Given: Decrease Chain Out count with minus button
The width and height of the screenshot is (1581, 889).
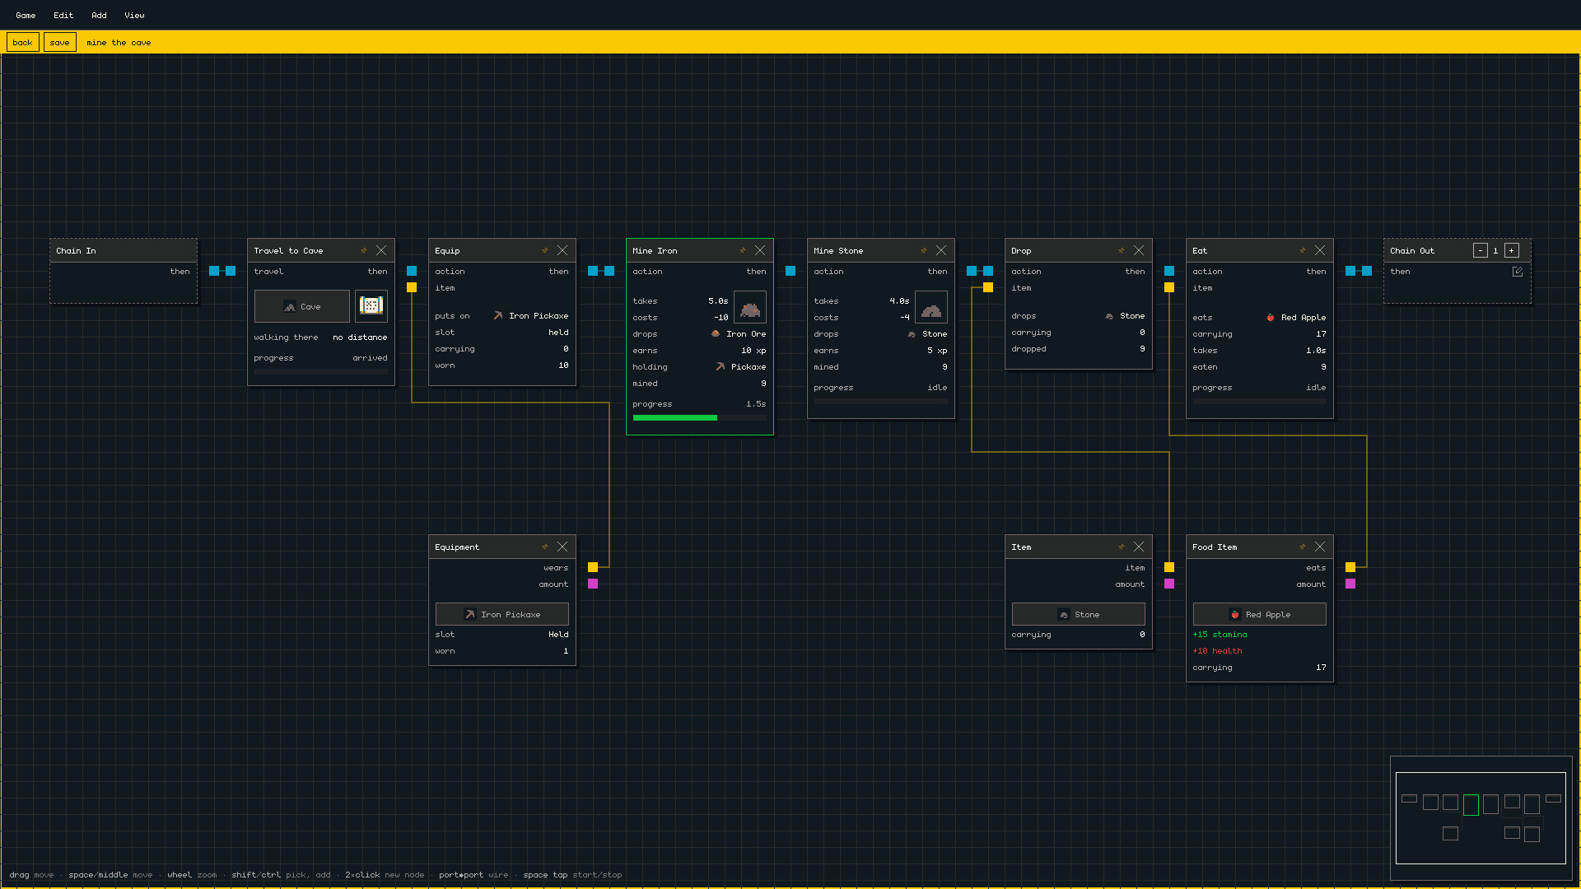Looking at the screenshot, I should (x=1481, y=250).
